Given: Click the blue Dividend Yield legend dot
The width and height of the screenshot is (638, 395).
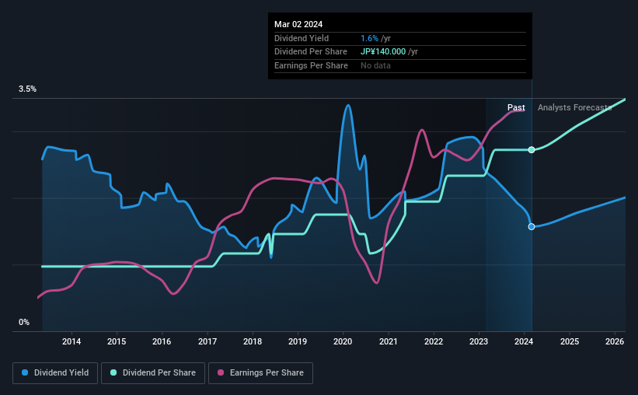Looking at the screenshot, I should tap(25, 372).
